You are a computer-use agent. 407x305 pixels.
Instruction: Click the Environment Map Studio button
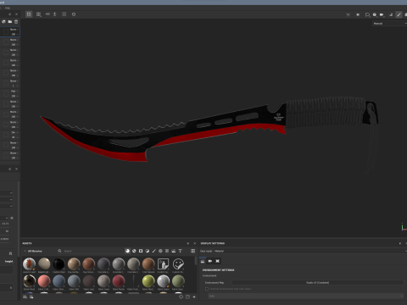pyautogui.click(x=318, y=282)
